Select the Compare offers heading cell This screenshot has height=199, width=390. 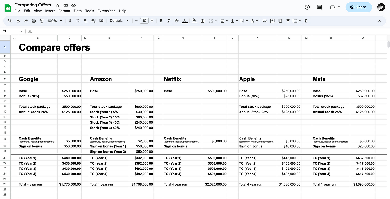(x=38, y=47)
